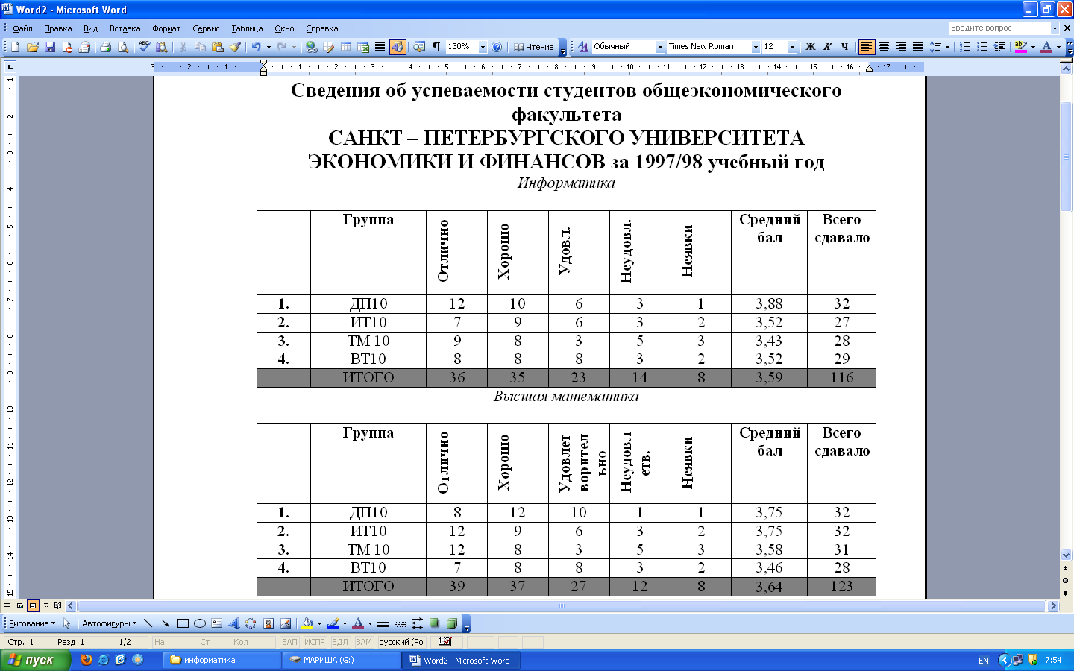Click the пуск Start button
The image size is (1074, 671).
click(x=35, y=660)
